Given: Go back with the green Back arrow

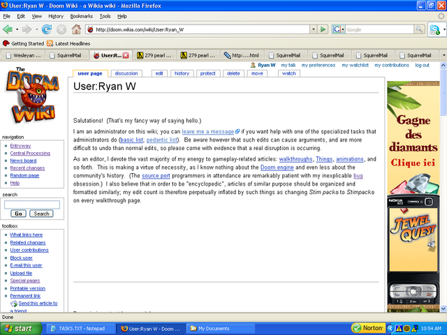Looking at the screenshot, I should pyautogui.click(x=8, y=29).
